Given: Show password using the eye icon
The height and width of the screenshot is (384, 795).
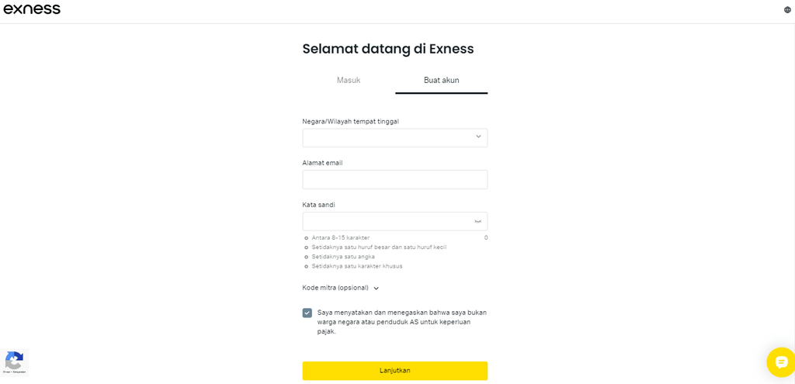Looking at the screenshot, I should coord(477,221).
